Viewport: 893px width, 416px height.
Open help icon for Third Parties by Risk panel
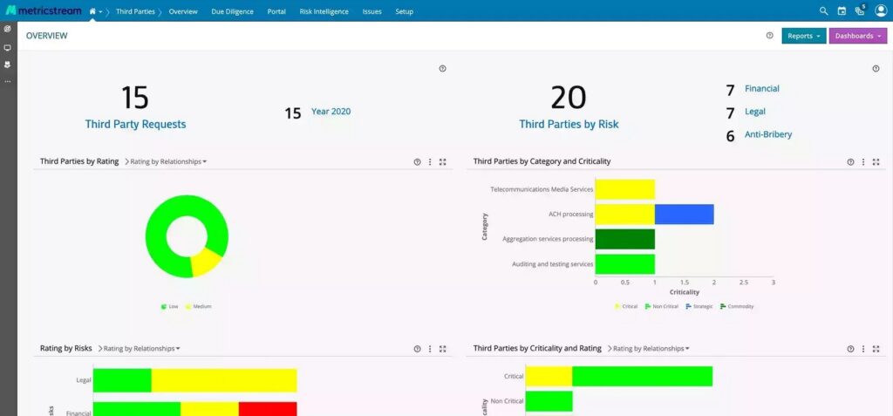point(876,68)
